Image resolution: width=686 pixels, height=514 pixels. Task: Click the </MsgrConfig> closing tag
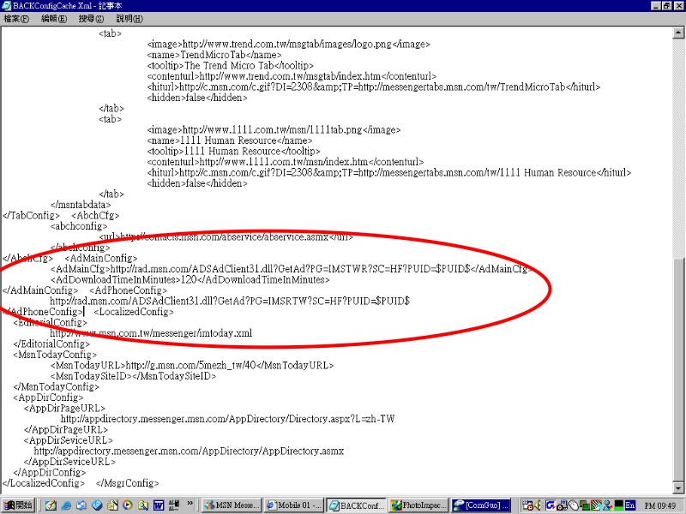pyautogui.click(x=127, y=483)
